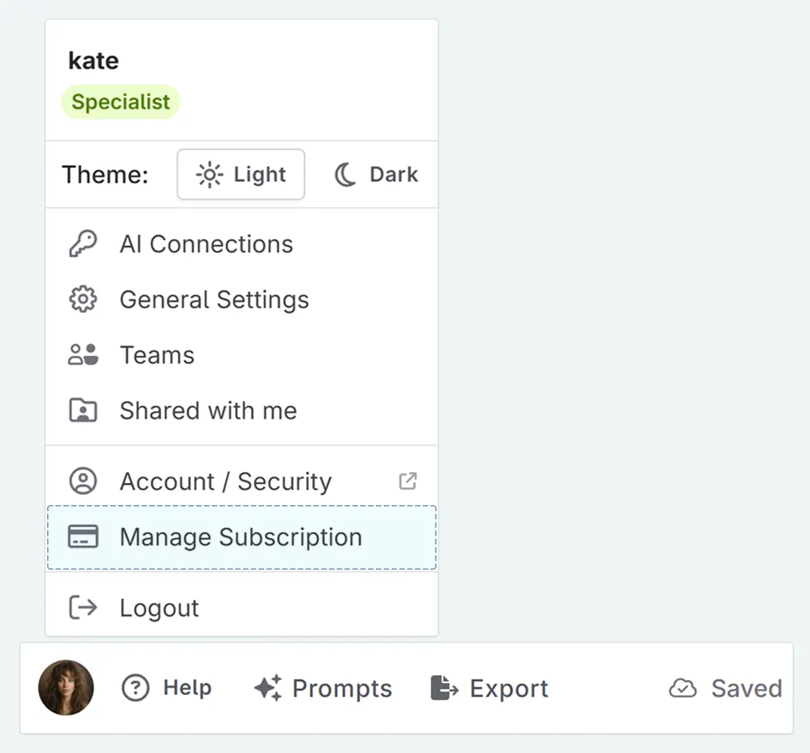Click the Specialist badge
Image resolution: width=810 pixels, height=753 pixels.
click(x=120, y=102)
